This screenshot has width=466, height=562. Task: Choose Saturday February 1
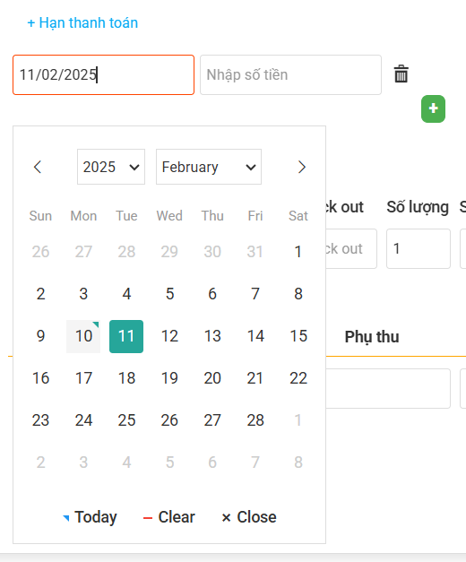click(x=298, y=252)
